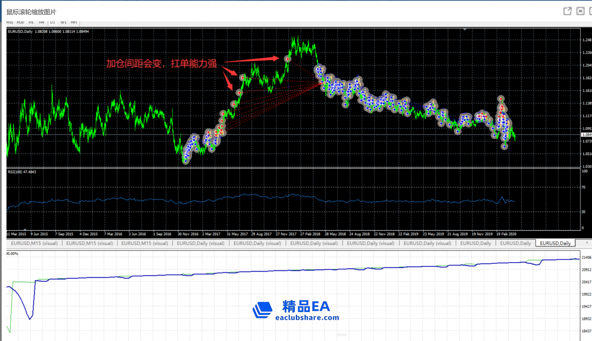The width and height of the screenshot is (592, 341).
Task: Click the open-in-new-window icon at top right
Action: point(567,11)
